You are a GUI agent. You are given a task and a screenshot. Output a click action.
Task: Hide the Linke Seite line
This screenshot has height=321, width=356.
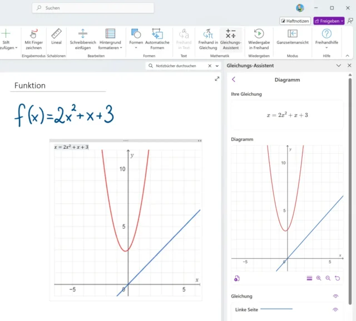[x=335, y=309]
